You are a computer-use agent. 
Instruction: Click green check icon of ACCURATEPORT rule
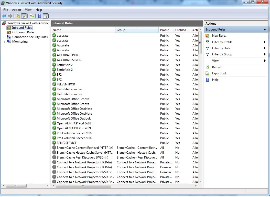click(x=54, y=55)
